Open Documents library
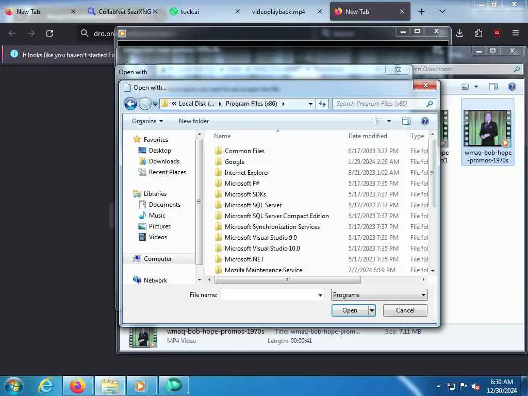The height and width of the screenshot is (396, 528). pyautogui.click(x=160, y=204)
